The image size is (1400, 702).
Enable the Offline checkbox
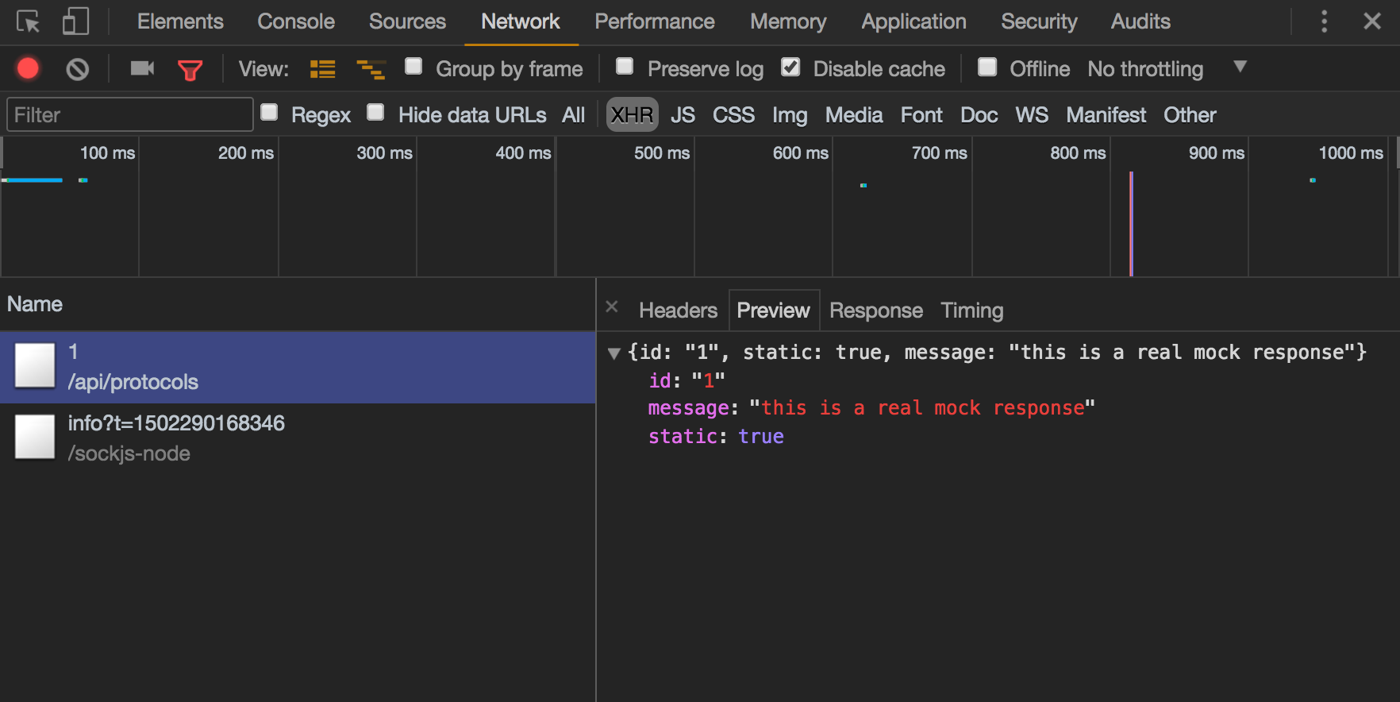[987, 67]
